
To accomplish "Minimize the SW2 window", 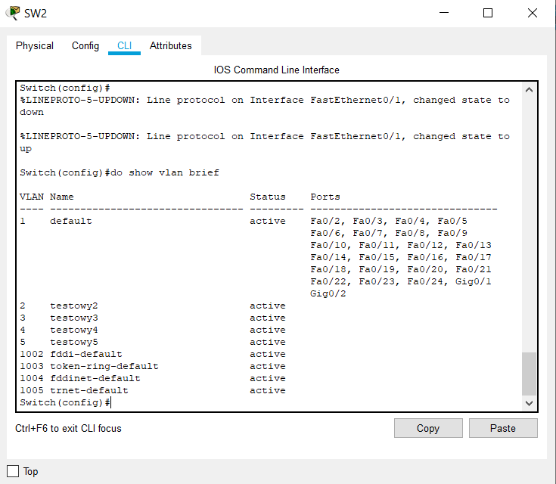I will (x=446, y=13).
